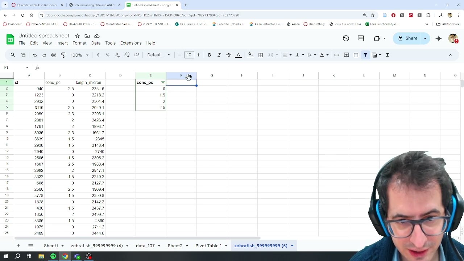Viewport: 464px width, 261px height.
Task: Open the Data menu
Action: 96,43
